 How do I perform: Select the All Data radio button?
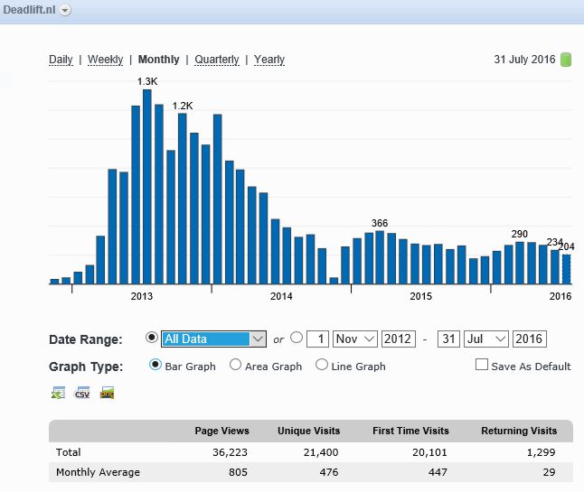152,338
